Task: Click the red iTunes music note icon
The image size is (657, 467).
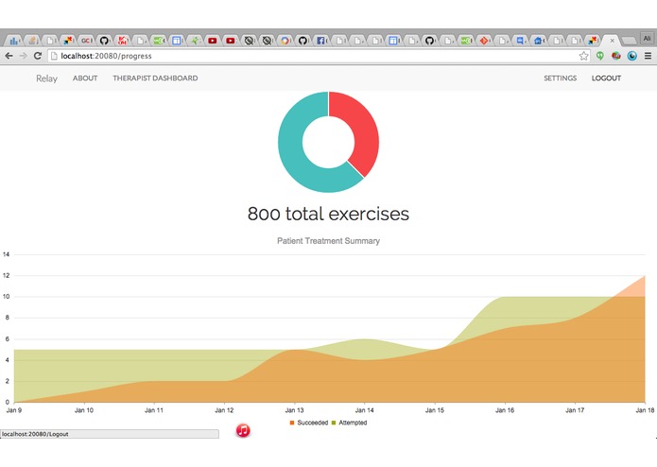Action: [243, 430]
